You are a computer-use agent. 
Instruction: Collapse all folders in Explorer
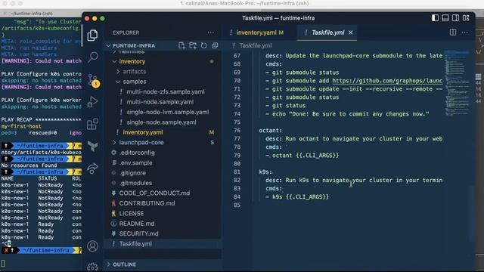pos(215,45)
